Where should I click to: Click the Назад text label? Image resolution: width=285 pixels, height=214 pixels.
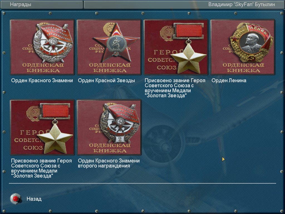coord(34,199)
